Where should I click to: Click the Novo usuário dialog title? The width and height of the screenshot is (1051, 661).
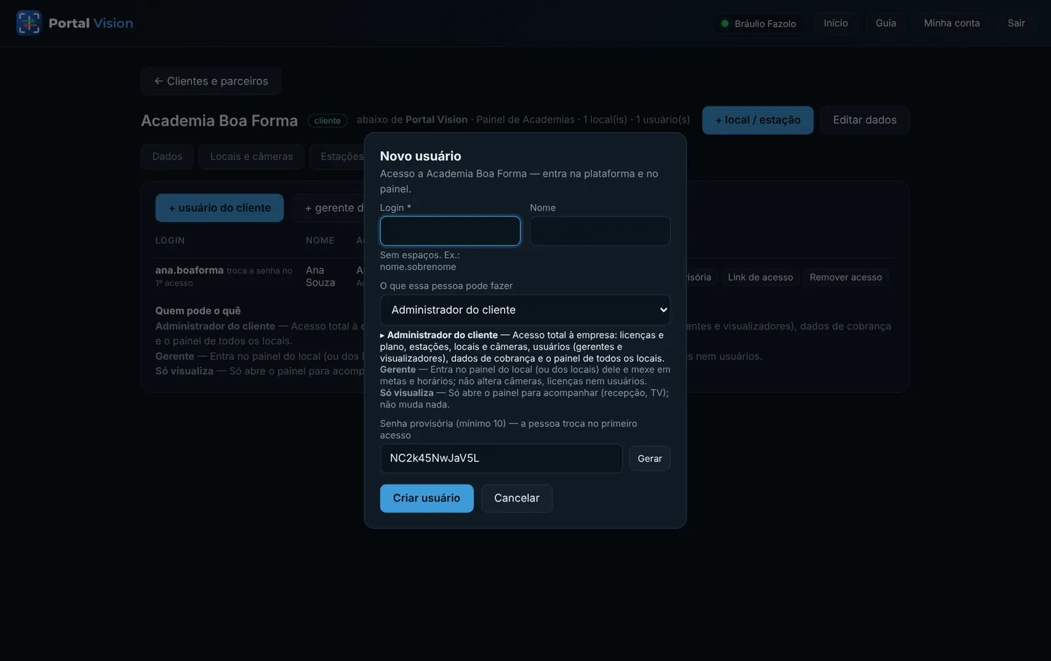click(x=420, y=156)
